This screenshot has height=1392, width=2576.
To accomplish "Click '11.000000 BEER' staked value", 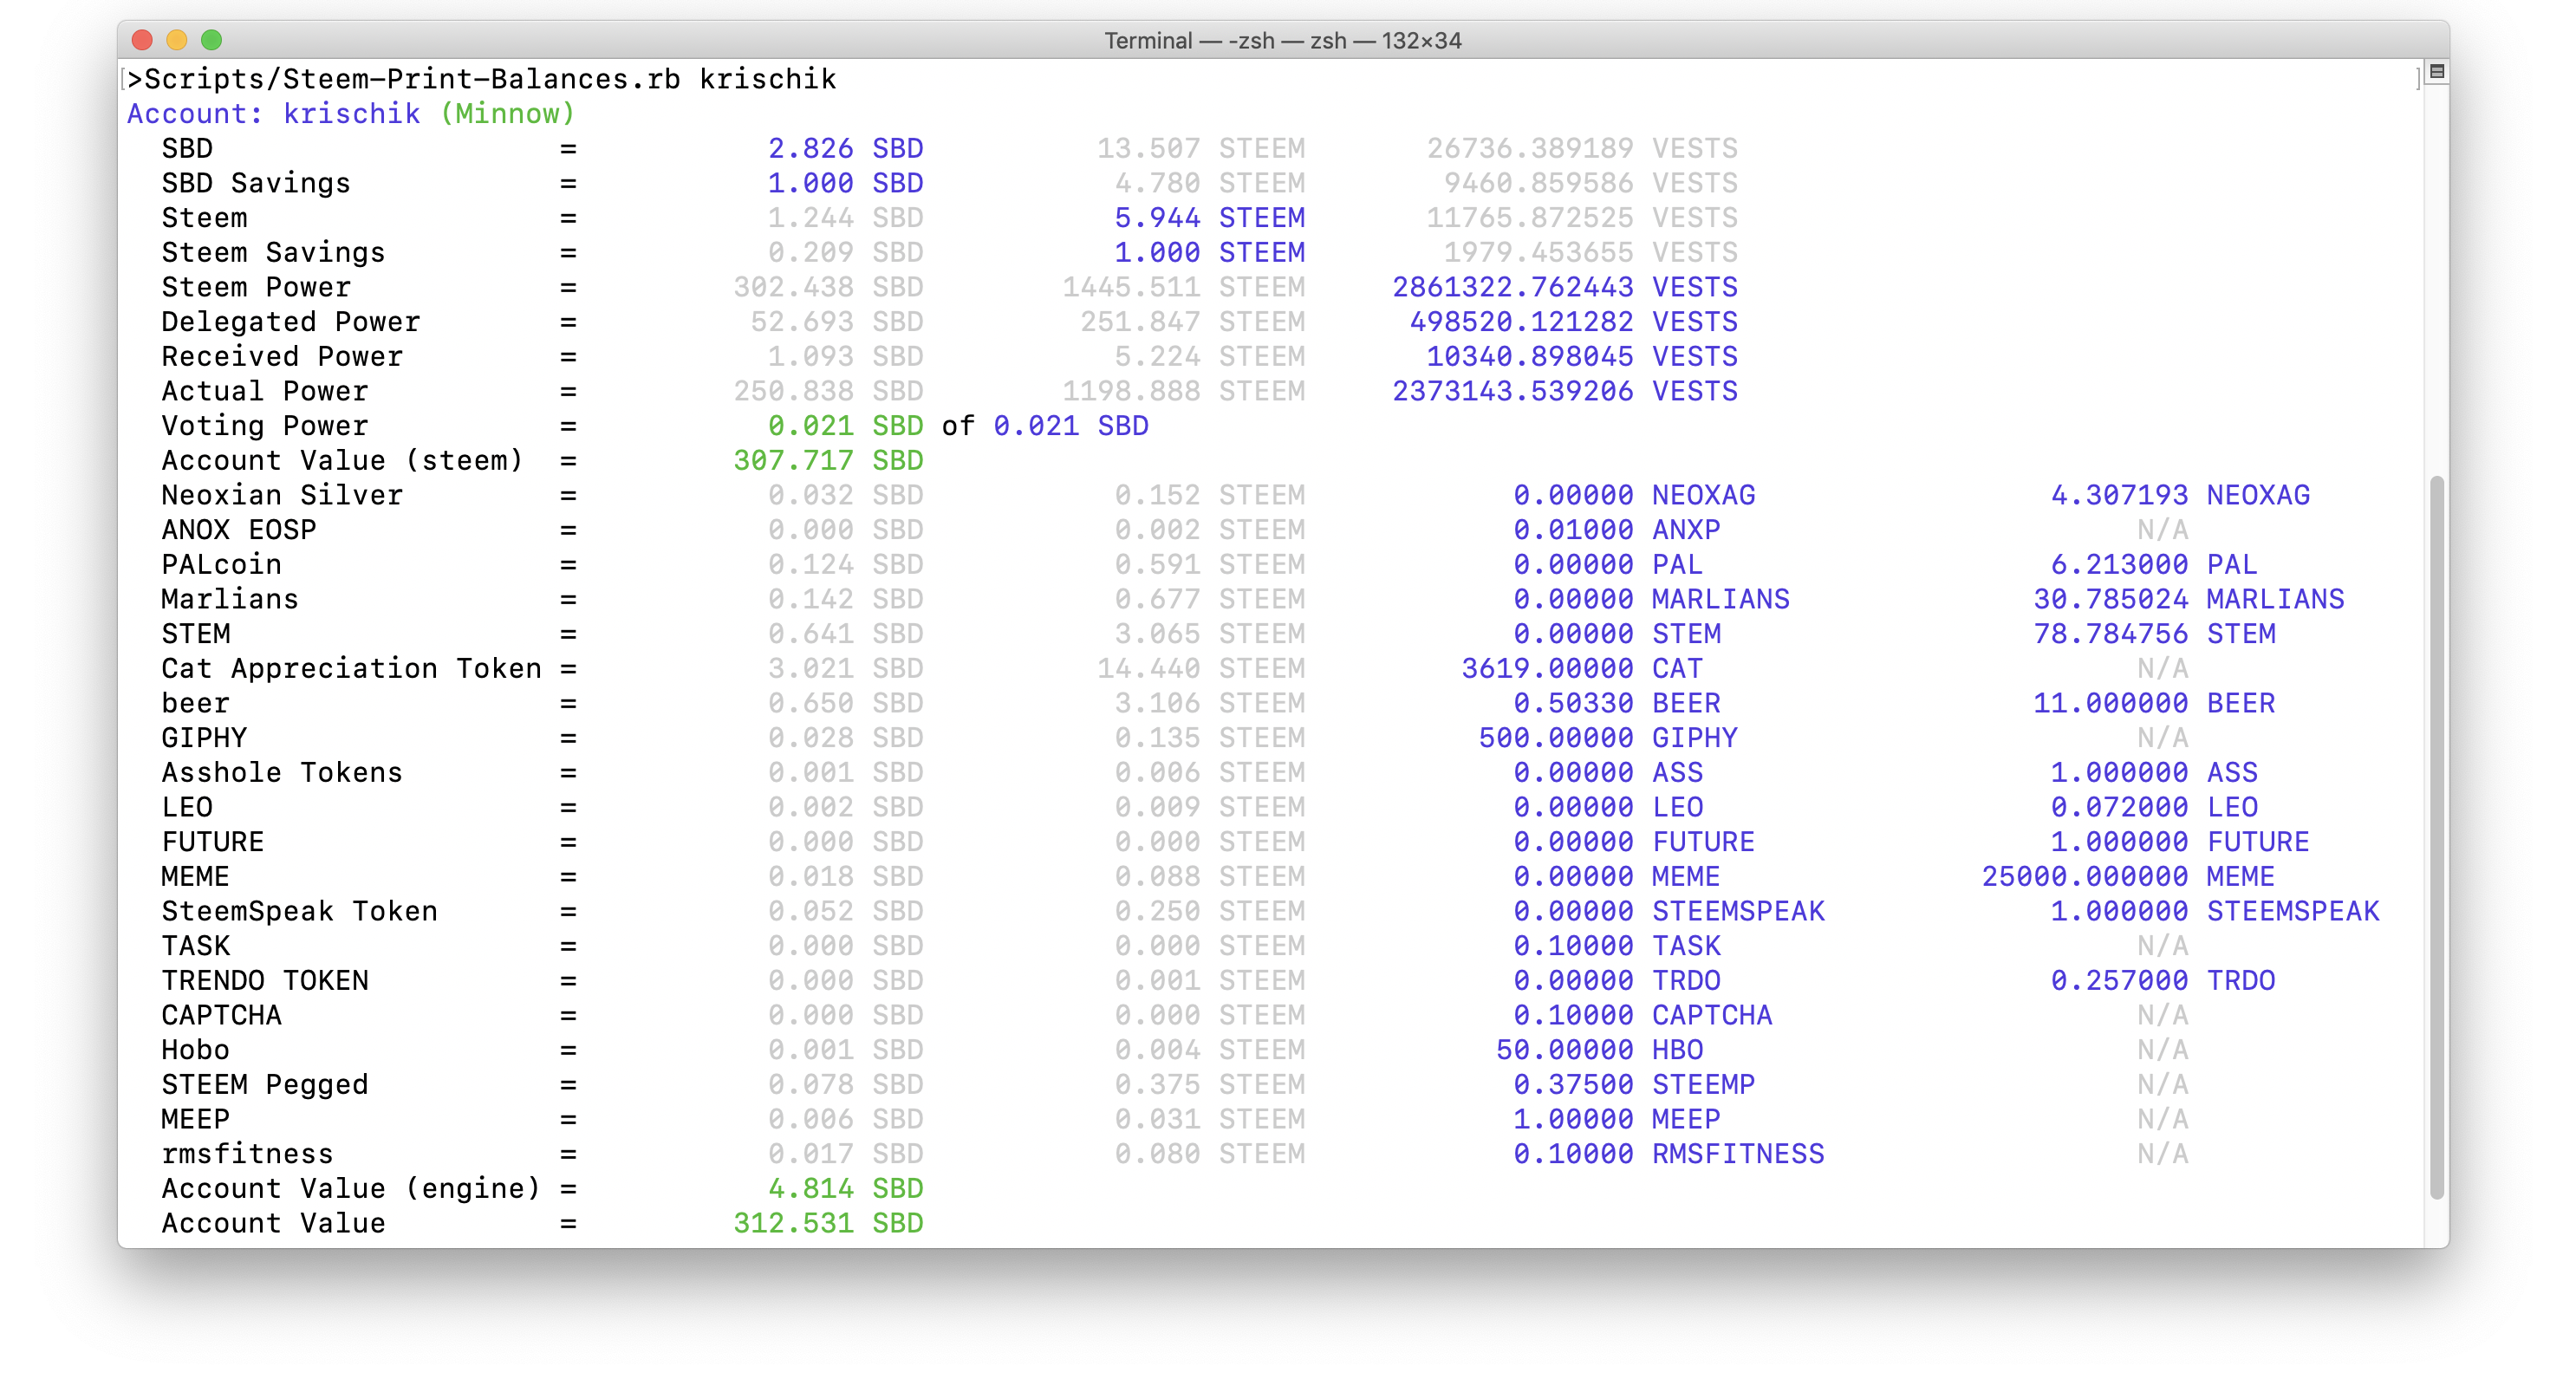I will point(2154,704).
